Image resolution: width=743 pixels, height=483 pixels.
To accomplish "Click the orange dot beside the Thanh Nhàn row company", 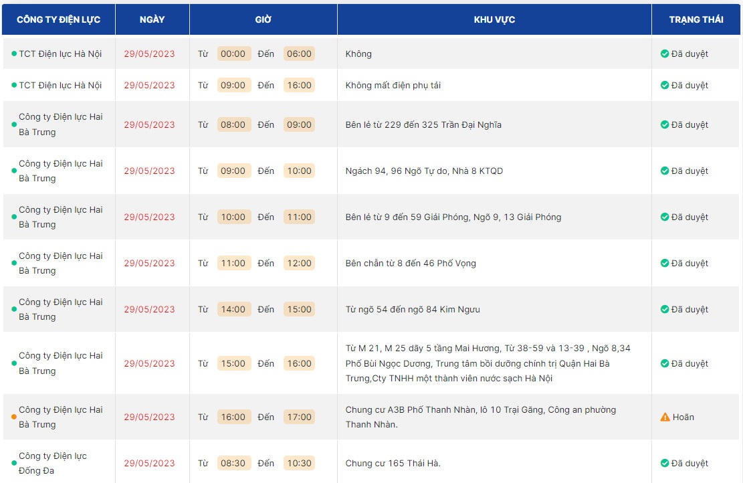I will pyautogui.click(x=13, y=417).
